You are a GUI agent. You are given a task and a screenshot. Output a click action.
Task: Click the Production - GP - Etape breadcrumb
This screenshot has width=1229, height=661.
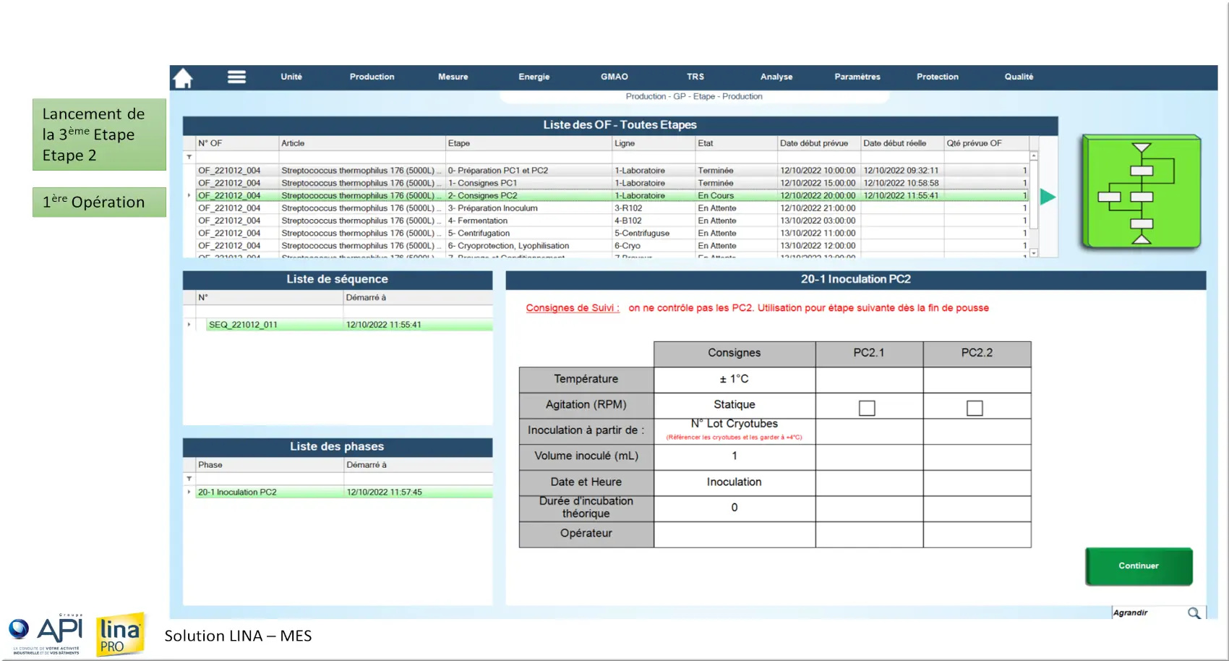[694, 96]
